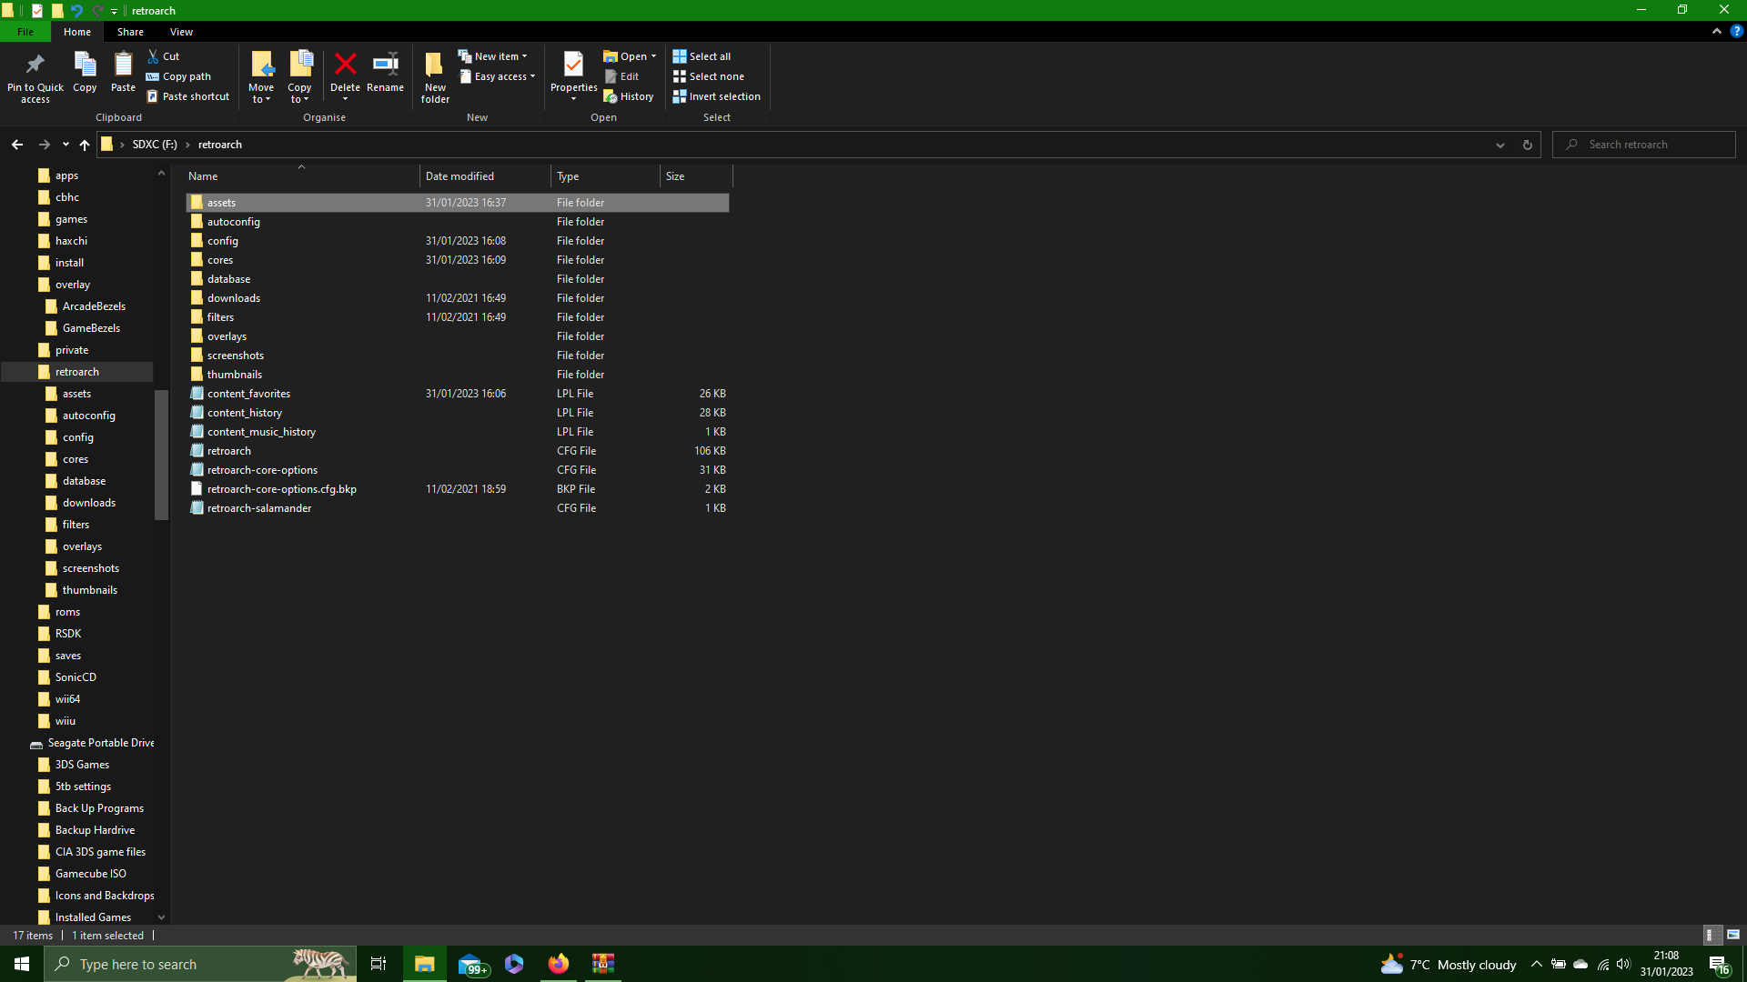Sort files by Date modified

485,176
